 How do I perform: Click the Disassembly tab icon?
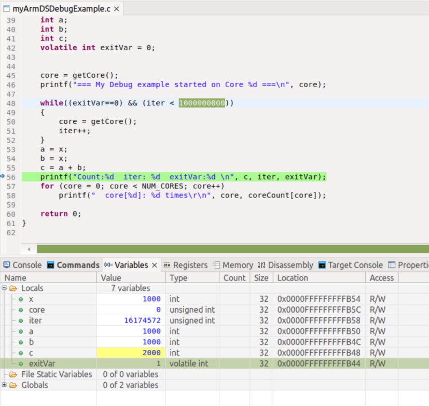click(261, 265)
